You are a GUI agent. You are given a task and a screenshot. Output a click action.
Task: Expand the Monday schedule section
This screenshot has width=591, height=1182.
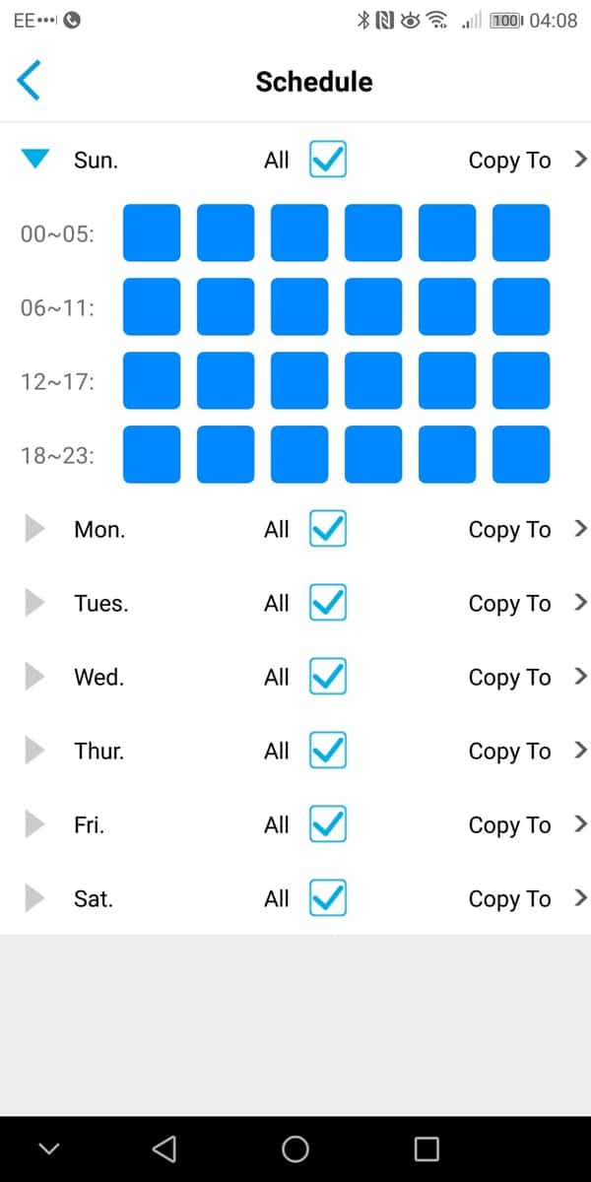[35, 529]
